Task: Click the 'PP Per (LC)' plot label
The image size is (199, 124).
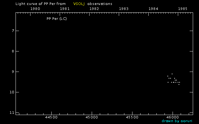Action: 57,19
